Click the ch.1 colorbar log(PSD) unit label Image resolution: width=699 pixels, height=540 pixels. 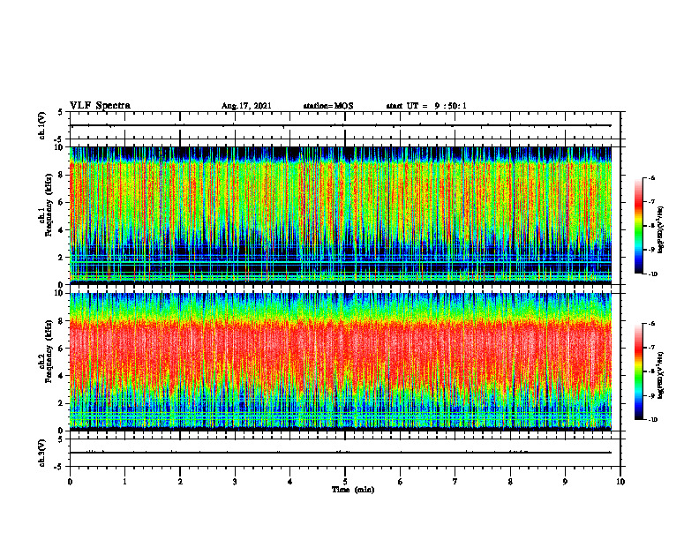[x=661, y=229]
